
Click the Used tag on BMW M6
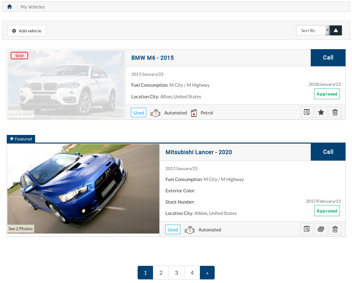(139, 113)
